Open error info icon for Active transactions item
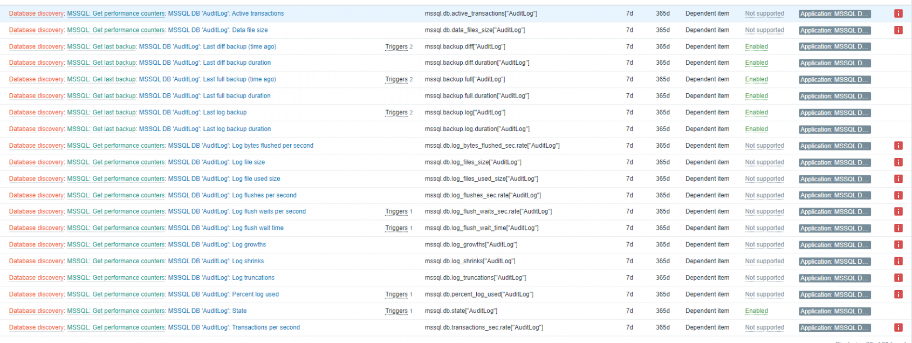Screen dimensions: 912x343 pyautogui.click(x=898, y=13)
